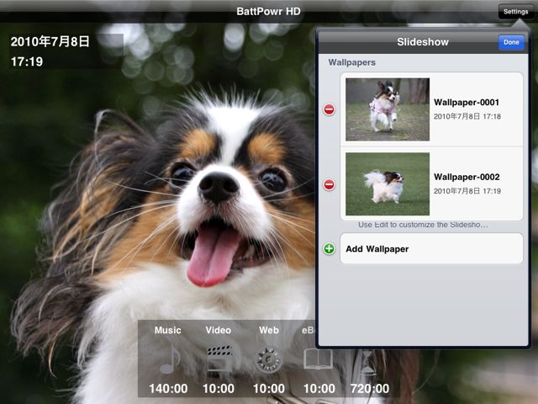Click the Web label

(x=269, y=330)
